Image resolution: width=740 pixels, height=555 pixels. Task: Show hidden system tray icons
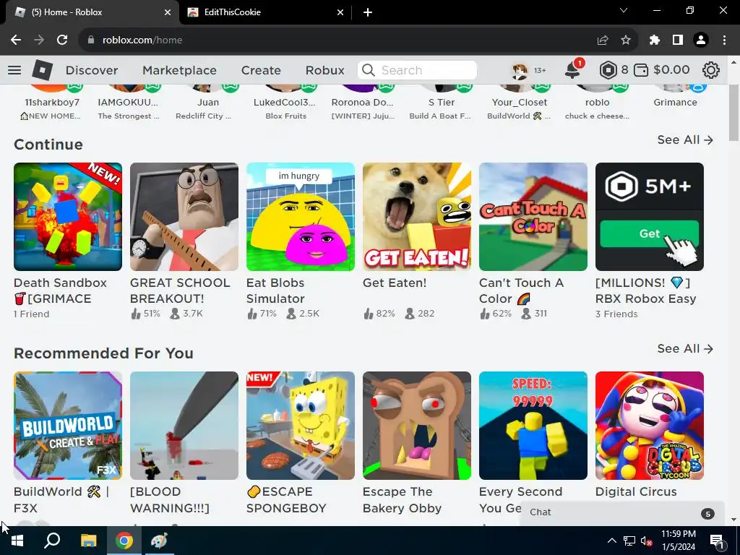[611, 541]
